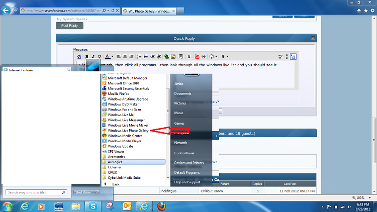Open Control Panel from the Start menu
377x212 pixels.
click(184, 153)
